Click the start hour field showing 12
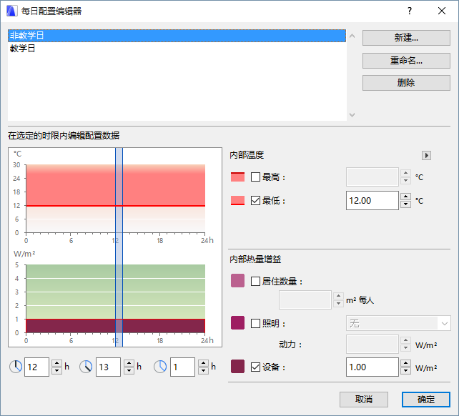The height and width of the screenshot is (416, 459). [36, 367]
